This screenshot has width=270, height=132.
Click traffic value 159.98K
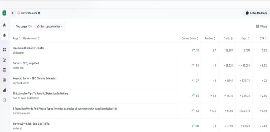click(x=229, y=50)
